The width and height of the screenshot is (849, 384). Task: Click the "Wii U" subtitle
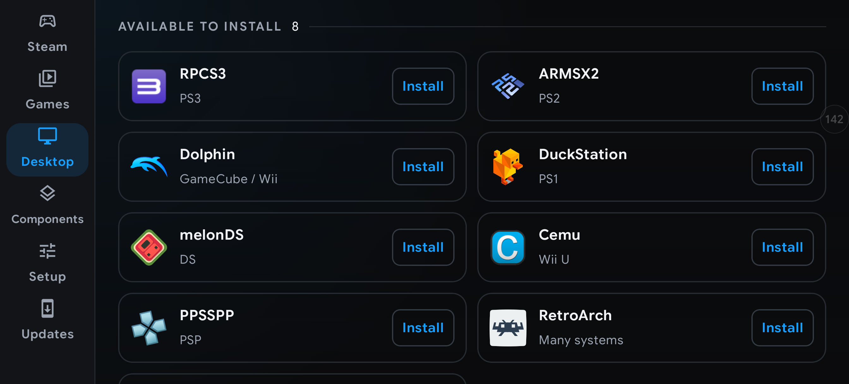pos(554,259)
